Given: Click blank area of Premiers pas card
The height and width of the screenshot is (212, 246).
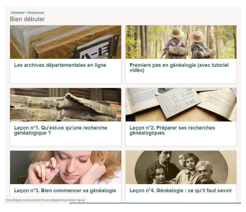Looking at the screenshot, I should tap(181, 78).
